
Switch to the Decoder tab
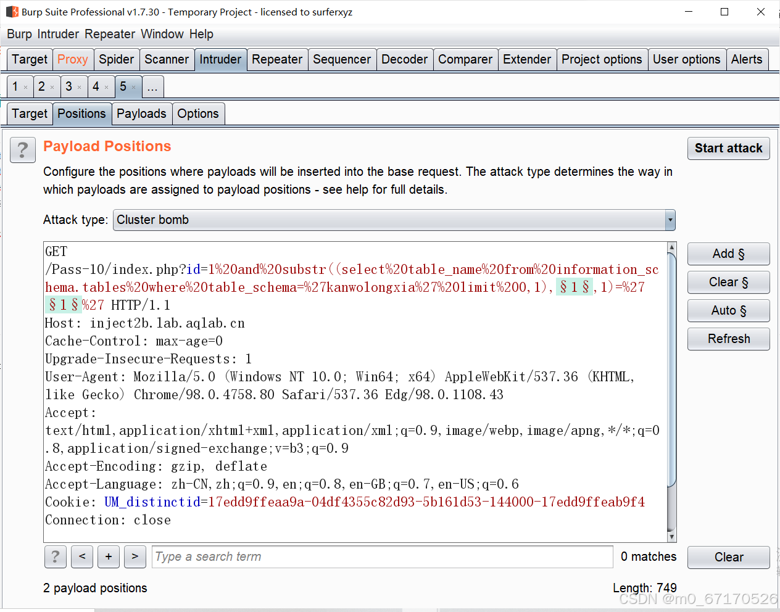[x=404, y=59]
